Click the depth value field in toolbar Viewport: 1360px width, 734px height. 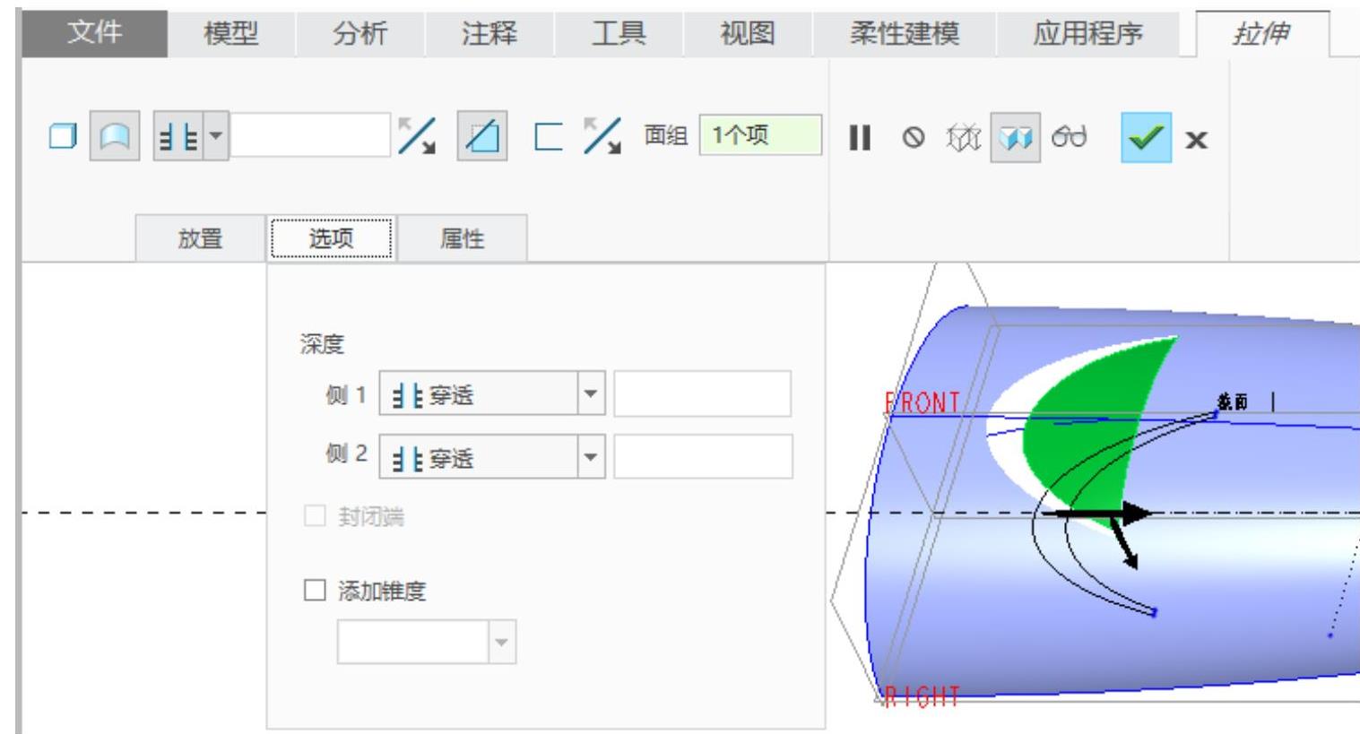coord(310,136)
